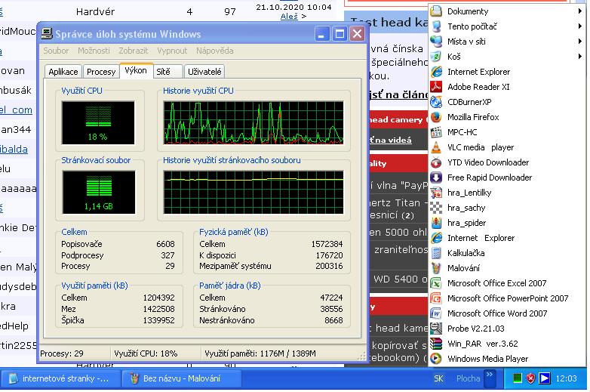Open Kalkulačka calculator icon
This screenshot has height=392, width=590.
(x=436, y=253)
